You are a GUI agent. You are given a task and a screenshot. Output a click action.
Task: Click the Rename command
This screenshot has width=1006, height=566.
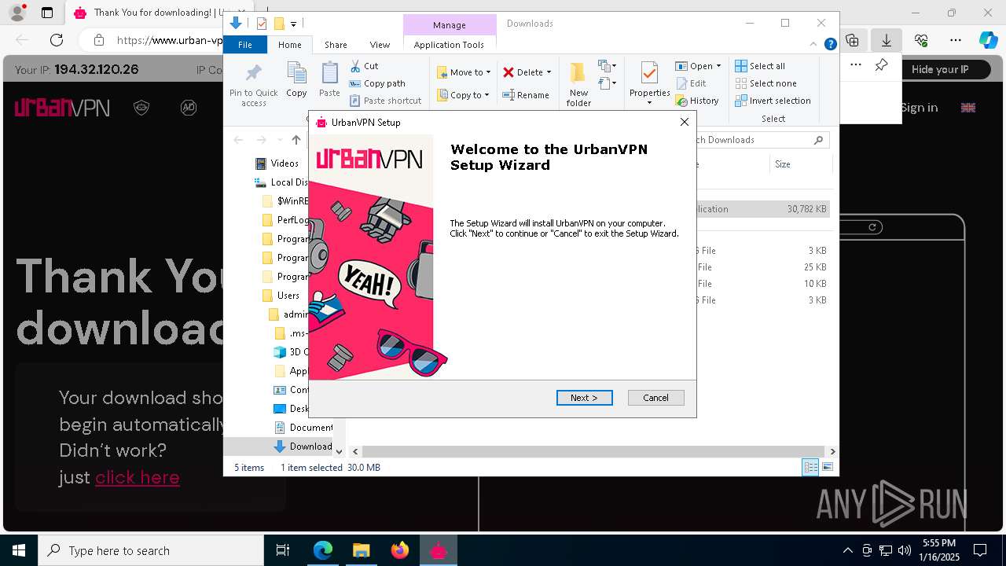pyautogui.click(x=526, y=95)
